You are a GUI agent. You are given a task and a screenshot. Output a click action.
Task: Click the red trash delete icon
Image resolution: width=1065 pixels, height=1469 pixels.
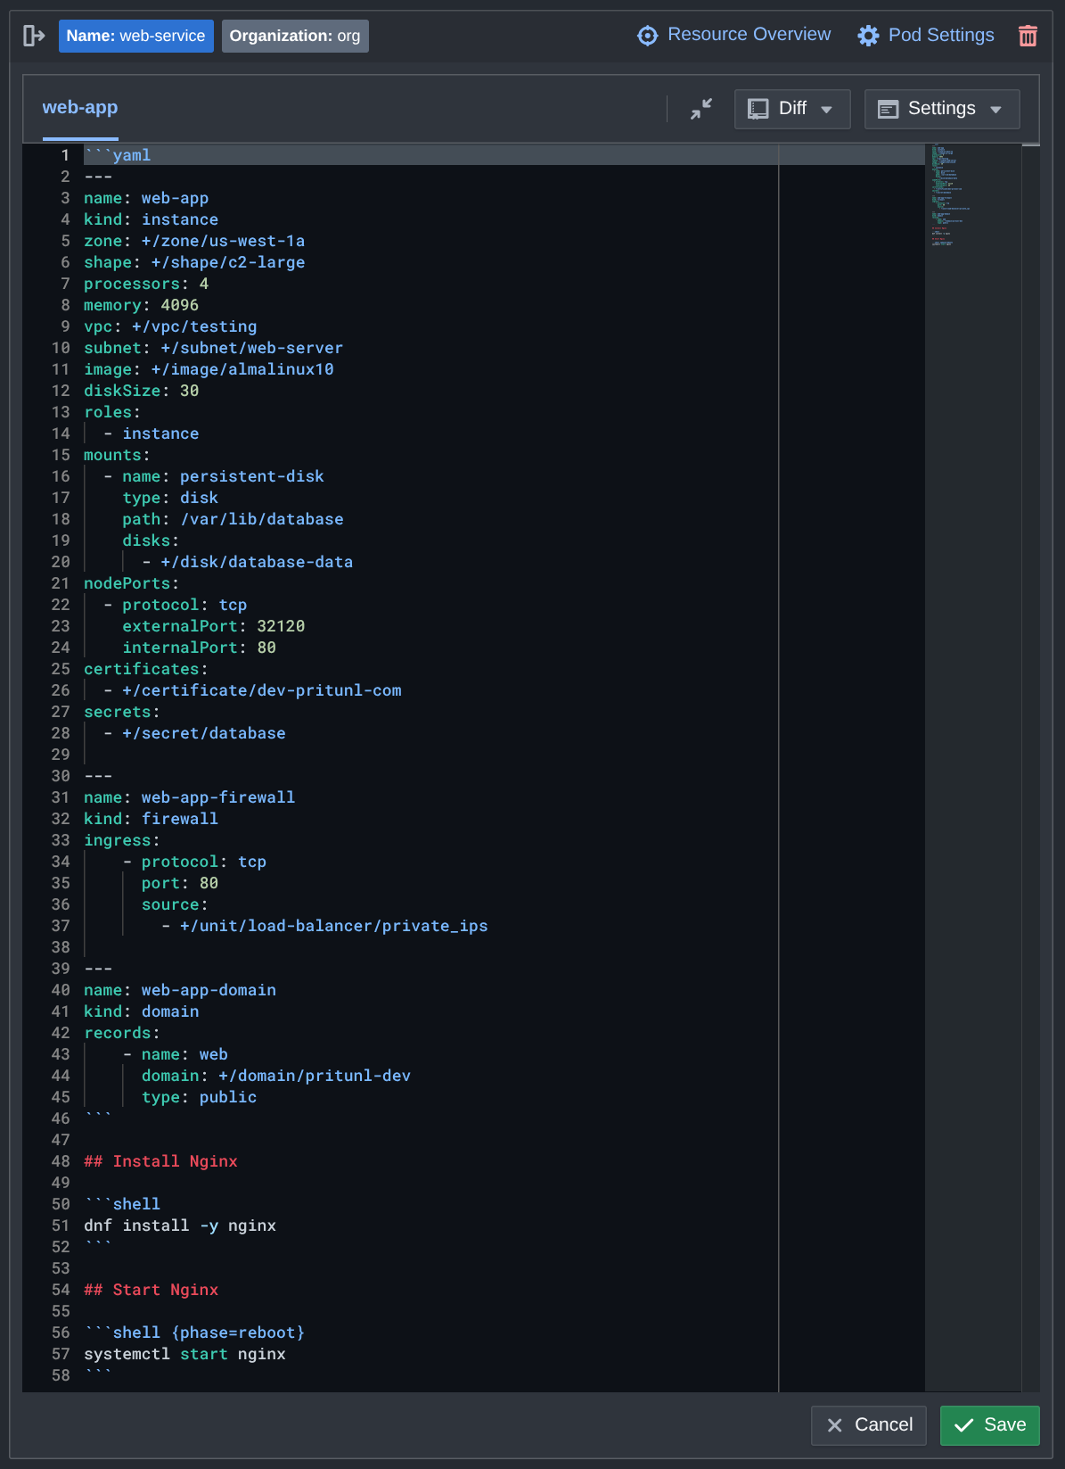tap(1028, 36)
